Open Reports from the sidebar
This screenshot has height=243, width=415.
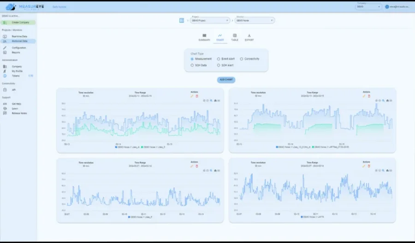18,53
